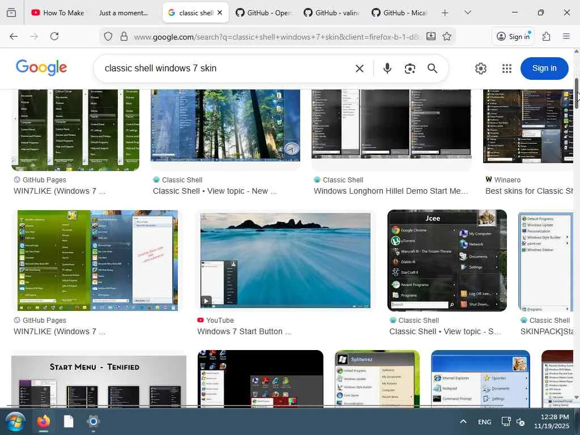Image resolution: width=580 pixels, height=435 pixels.
Task: Switch to GitHub - valine tab
Action: point(331,12)
